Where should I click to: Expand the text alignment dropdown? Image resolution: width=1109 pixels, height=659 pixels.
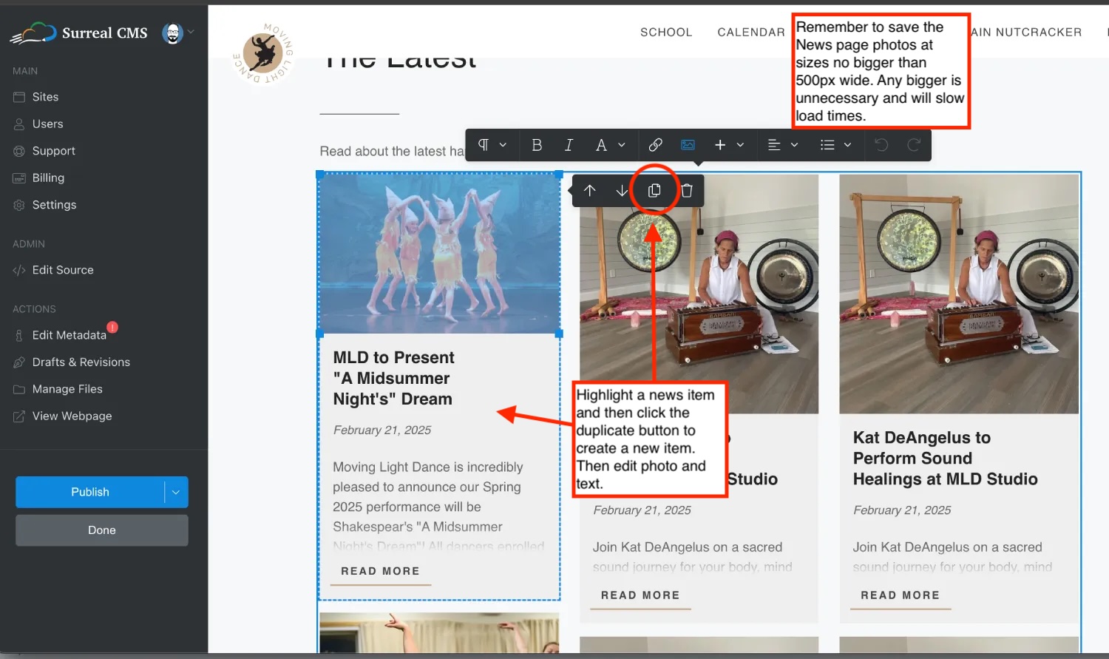point(783,145)
